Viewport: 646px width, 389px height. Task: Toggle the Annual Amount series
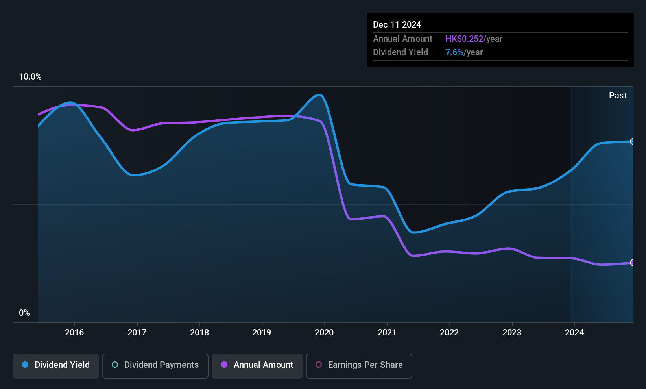tap(257, 366)
